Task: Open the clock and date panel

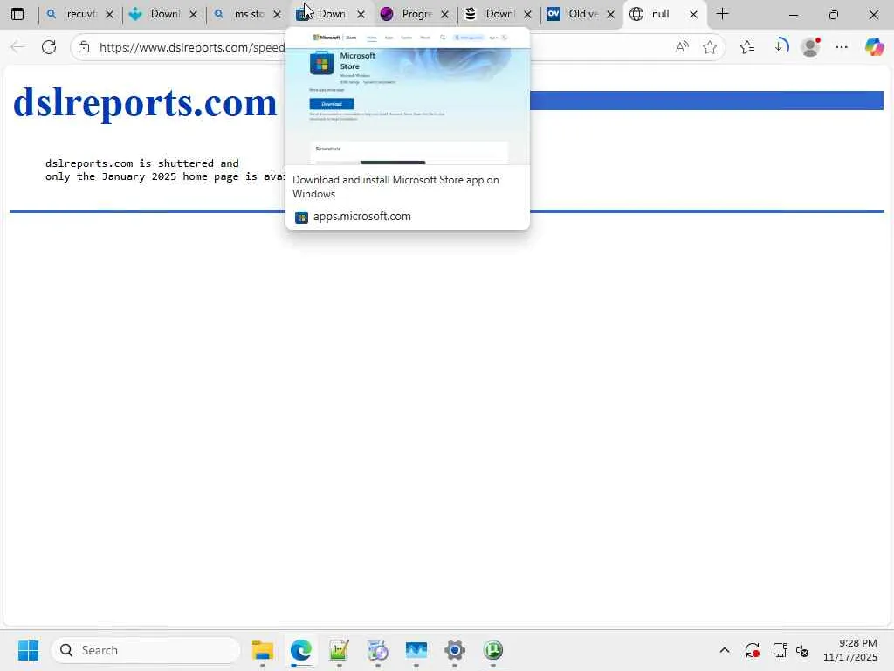Action: click(850, 650)
